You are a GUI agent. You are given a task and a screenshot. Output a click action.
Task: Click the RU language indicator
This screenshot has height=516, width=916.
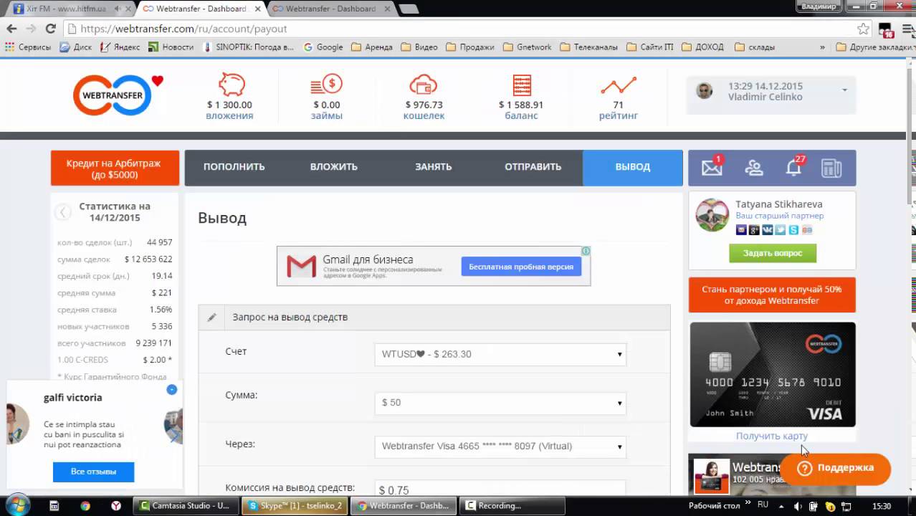point(763,505)
